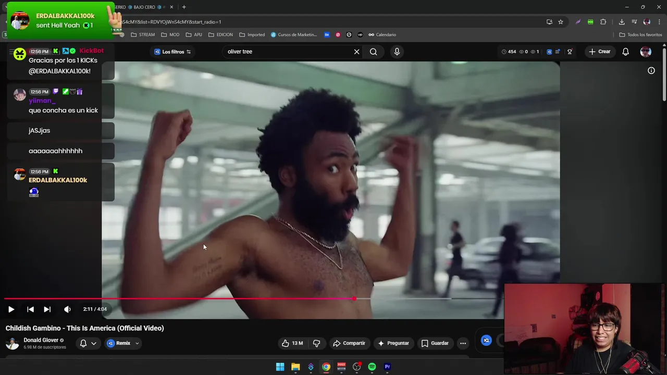Click the list lines icon beside the IQ icon
The height and width of the screenshot is (375, 667).
tap(558, 52)
